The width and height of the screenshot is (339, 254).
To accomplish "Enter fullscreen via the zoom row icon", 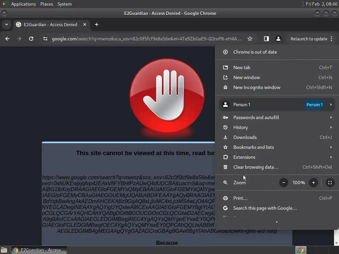I will pyautogui.click(x=330, y=183).
